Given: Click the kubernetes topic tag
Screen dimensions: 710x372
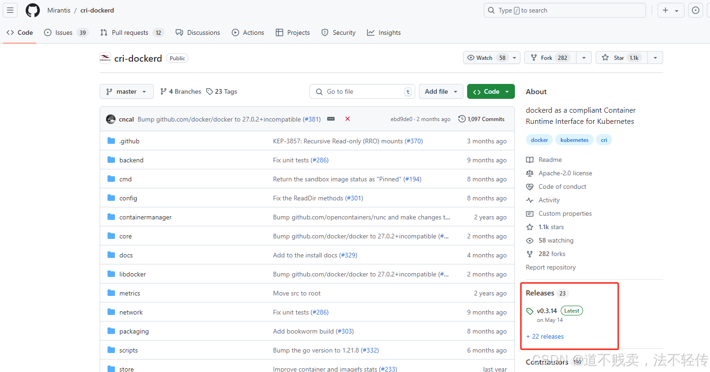Looking at the screenshot, I should [x=574, y=140].
